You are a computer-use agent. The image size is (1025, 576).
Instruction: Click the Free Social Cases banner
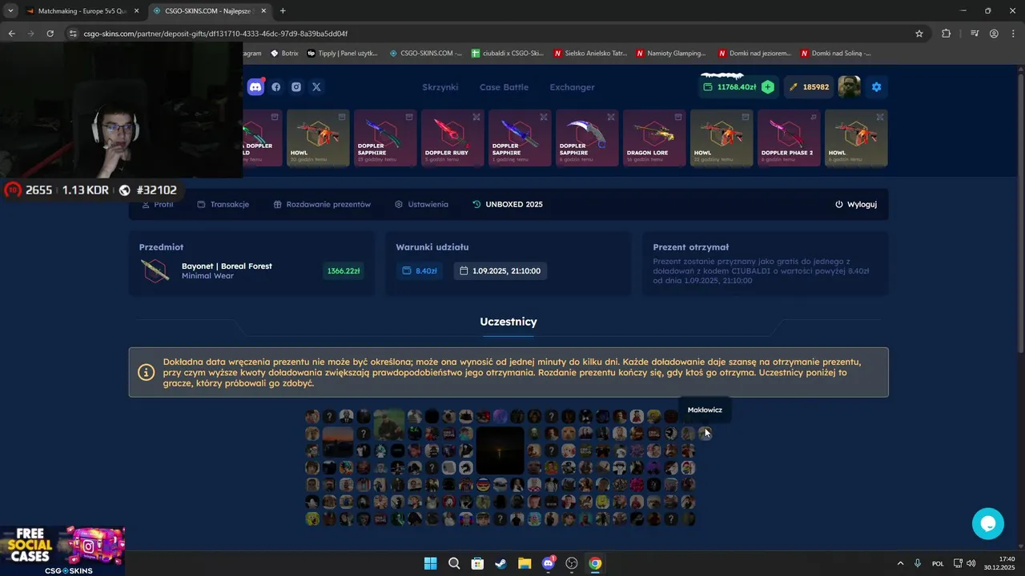point(62,550)
